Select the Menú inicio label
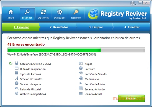 coord(92,79)
